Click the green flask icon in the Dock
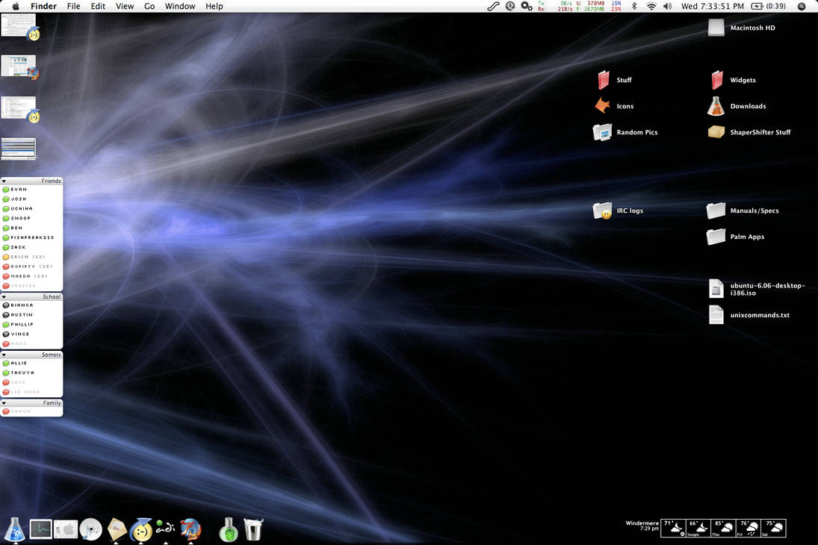The width and height of the screenshot is (818, 545). (228, 529)
